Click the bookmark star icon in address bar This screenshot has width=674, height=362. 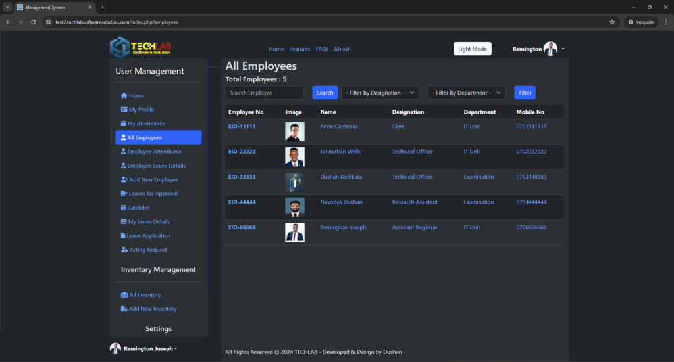[612, 22]
